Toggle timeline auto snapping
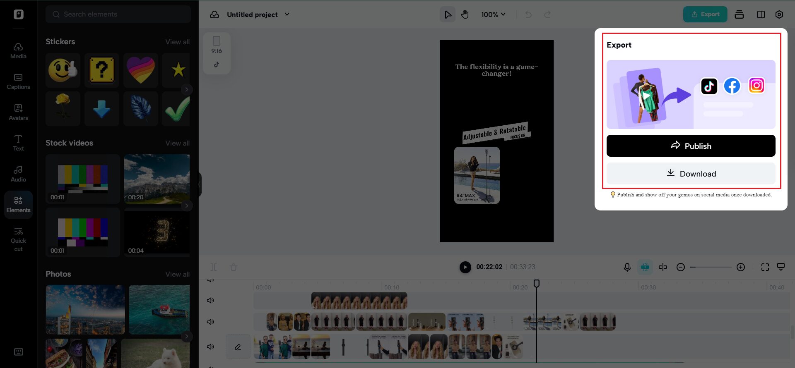Image resolution: width=795 pixels, height=368 pixels. click(x=645, y=267)
